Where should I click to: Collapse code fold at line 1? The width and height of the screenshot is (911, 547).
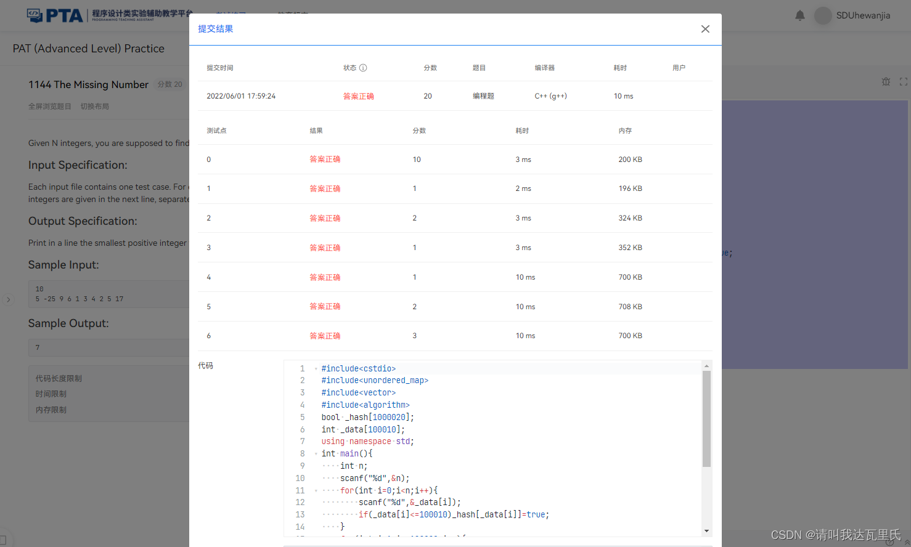coord(316,369)
